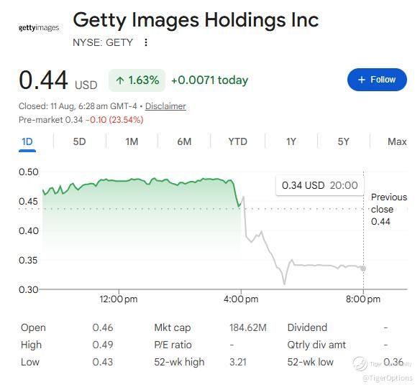The width and height of the screenshot is (420, 387).
Task: Switch to the 5D chart range
Action: [80, 141]
